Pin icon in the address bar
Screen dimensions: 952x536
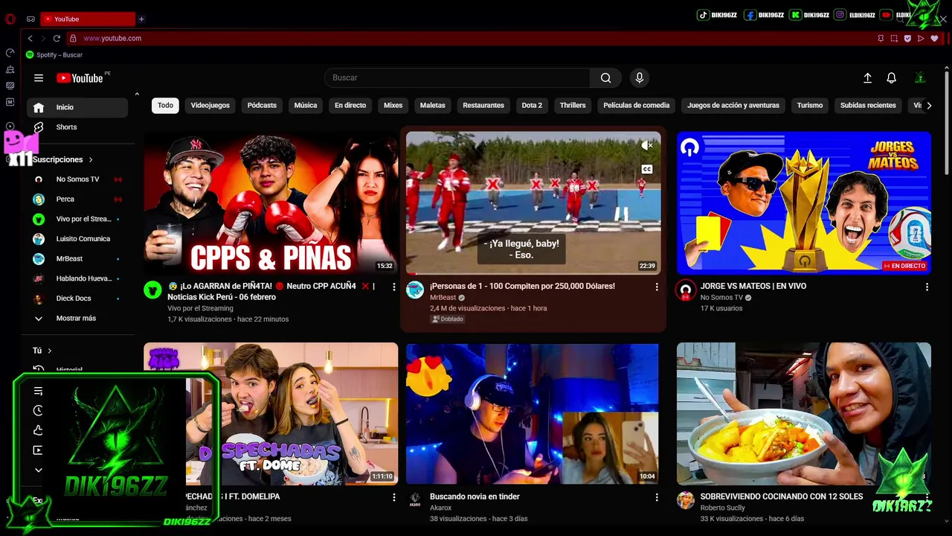click(x=881, y=38)
